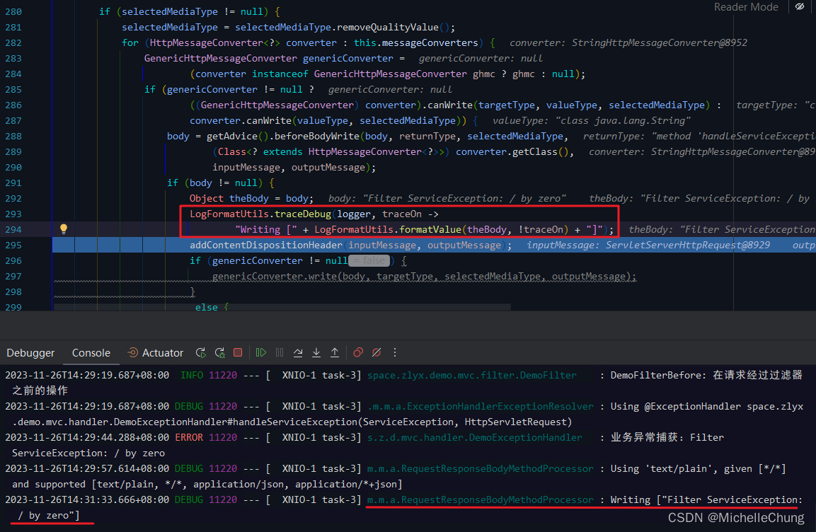Click 'Object theBody = body;' statement
The height and width of the screenshot is (532, 816).
pyautogui.click(x=251, y=198)
